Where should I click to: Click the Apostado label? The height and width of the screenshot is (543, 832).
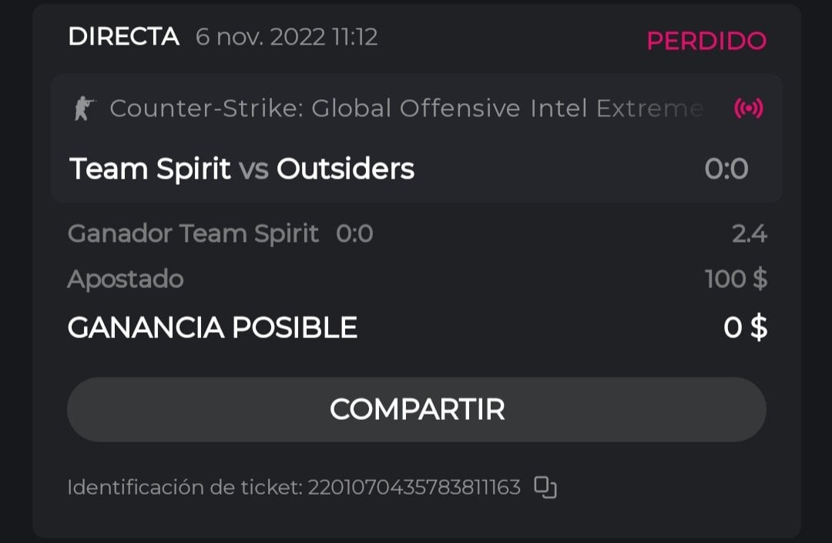[125, 279]
